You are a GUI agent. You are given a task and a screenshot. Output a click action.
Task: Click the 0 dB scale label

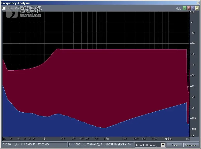(x=192, y=22)
